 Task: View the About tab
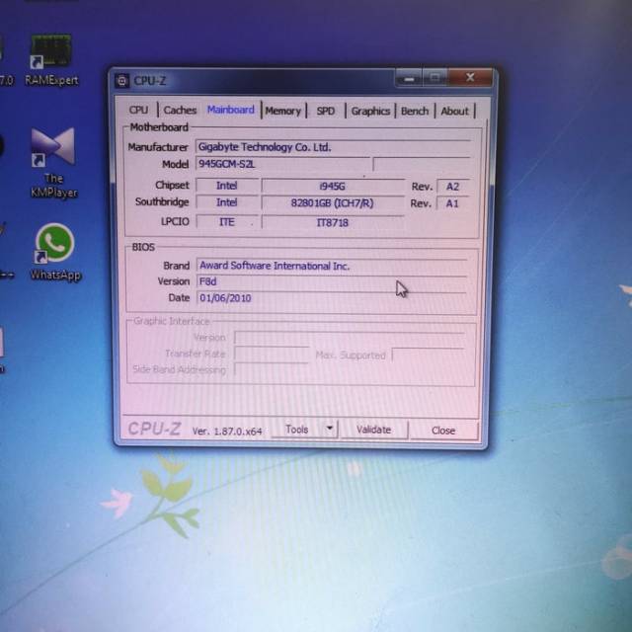454,111
